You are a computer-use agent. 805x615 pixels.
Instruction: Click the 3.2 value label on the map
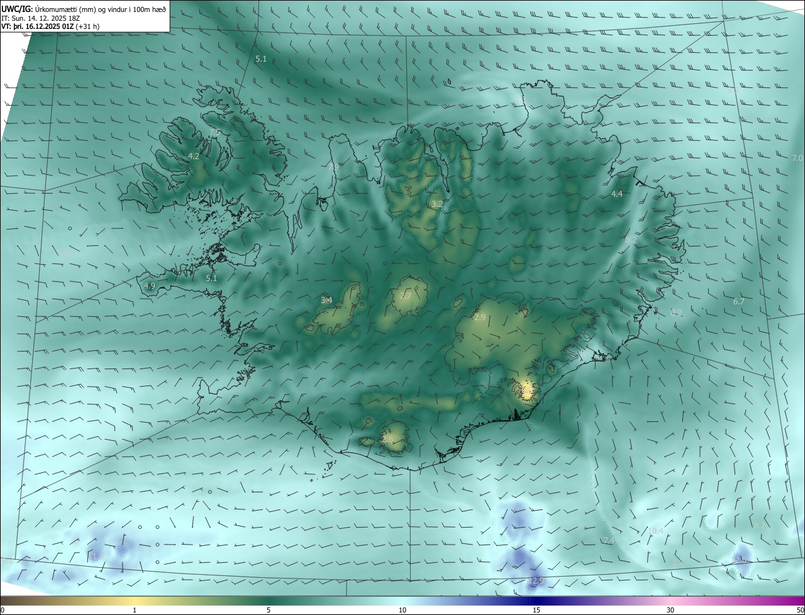[437, 204]
